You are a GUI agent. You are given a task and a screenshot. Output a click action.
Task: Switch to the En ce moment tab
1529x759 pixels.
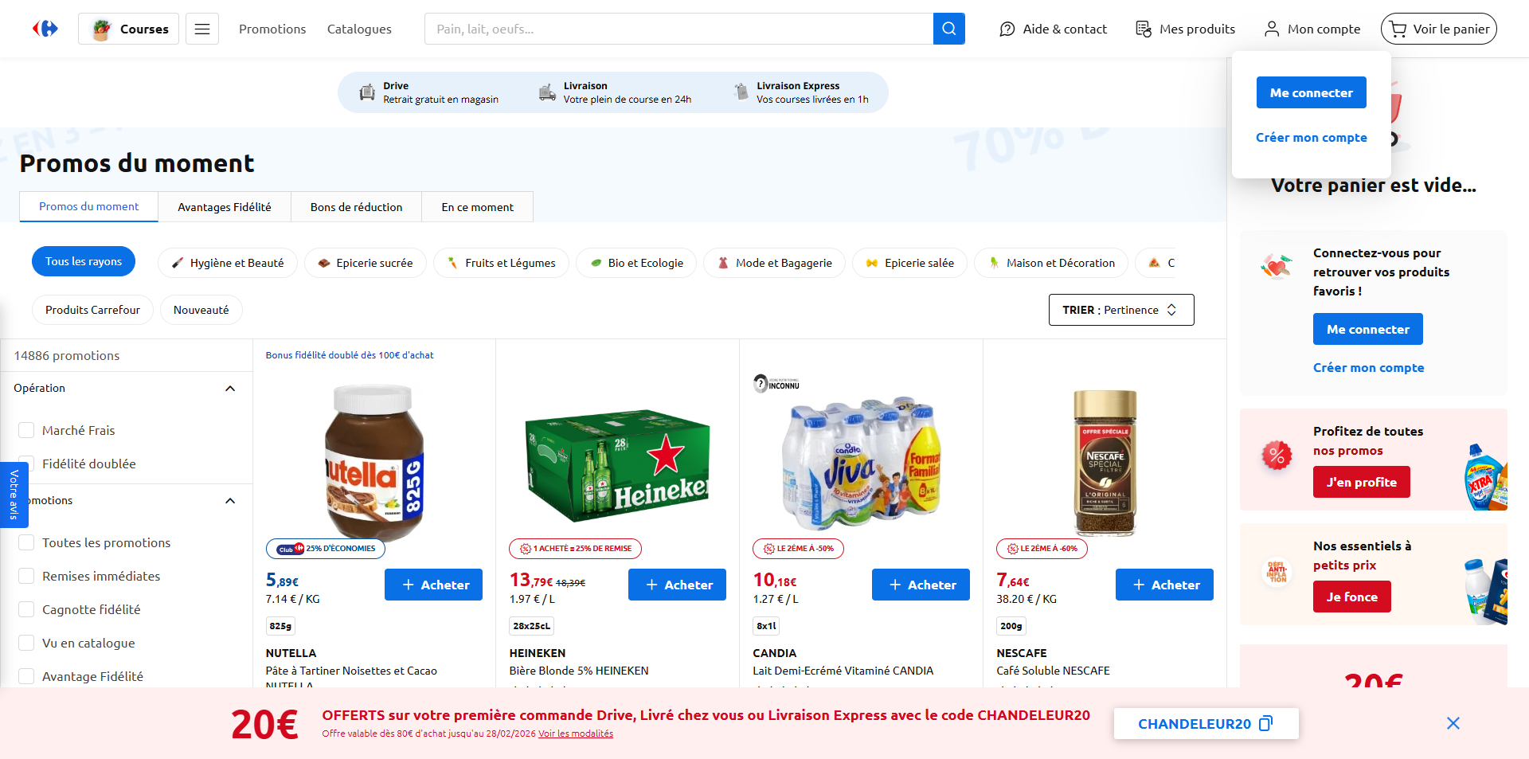(477, 207)
